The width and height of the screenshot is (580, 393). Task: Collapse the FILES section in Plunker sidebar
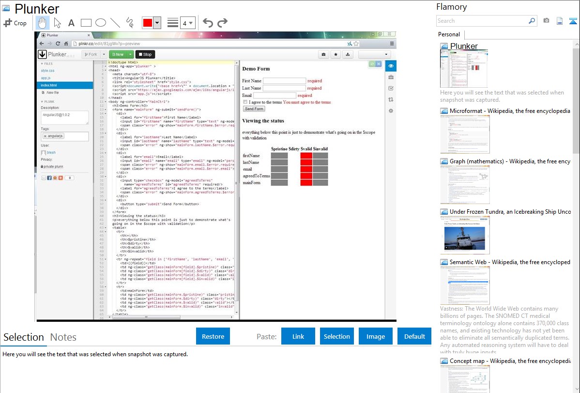[x=46, y=63]
